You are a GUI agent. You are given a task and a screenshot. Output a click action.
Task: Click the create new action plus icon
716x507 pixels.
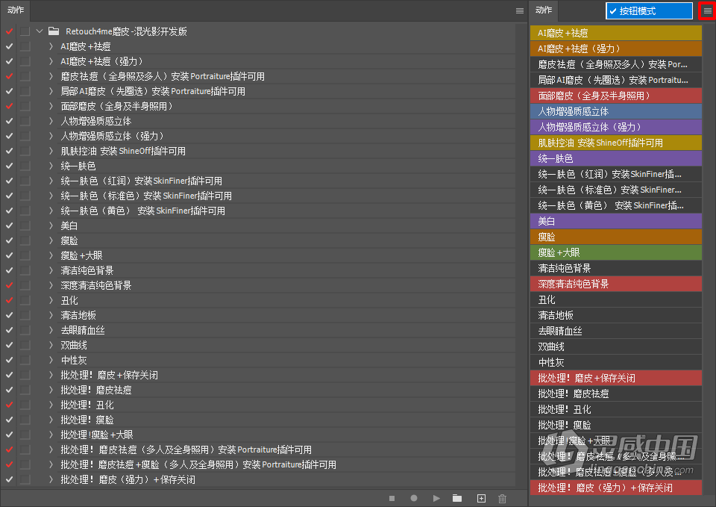pyautogui.click(x=481, y=498)
